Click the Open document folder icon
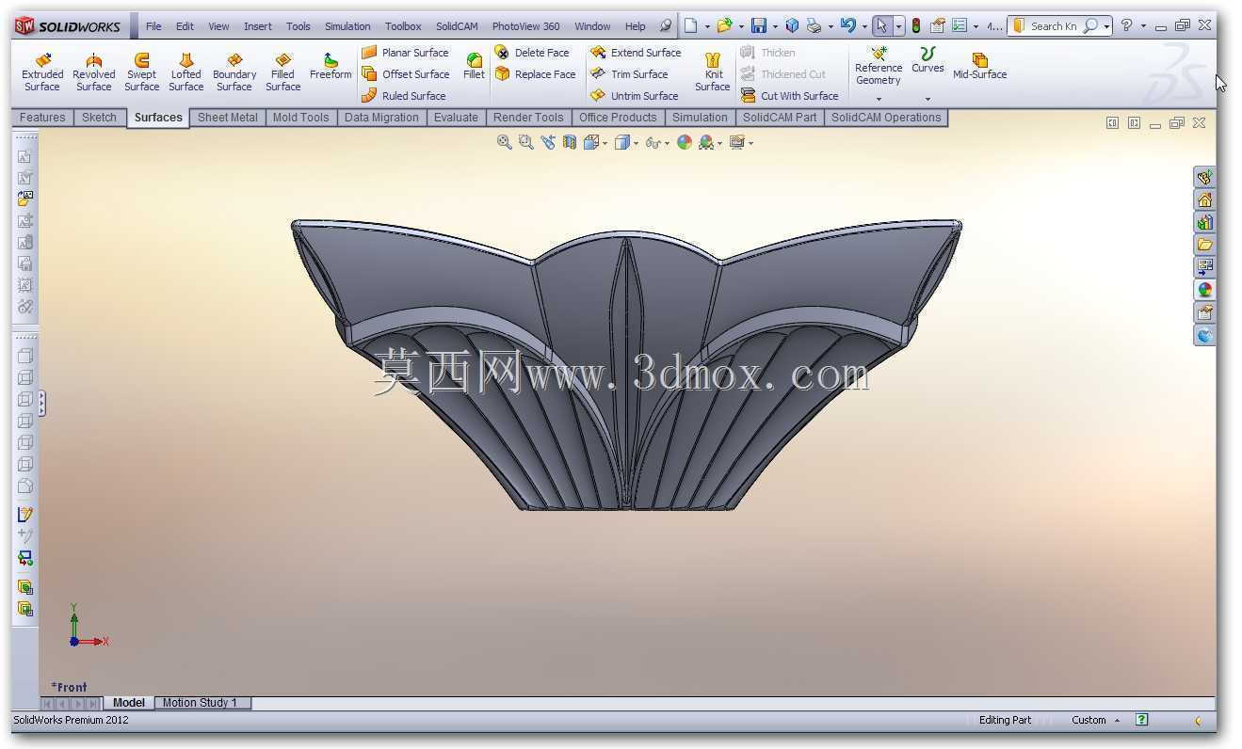 click(724, 26)
